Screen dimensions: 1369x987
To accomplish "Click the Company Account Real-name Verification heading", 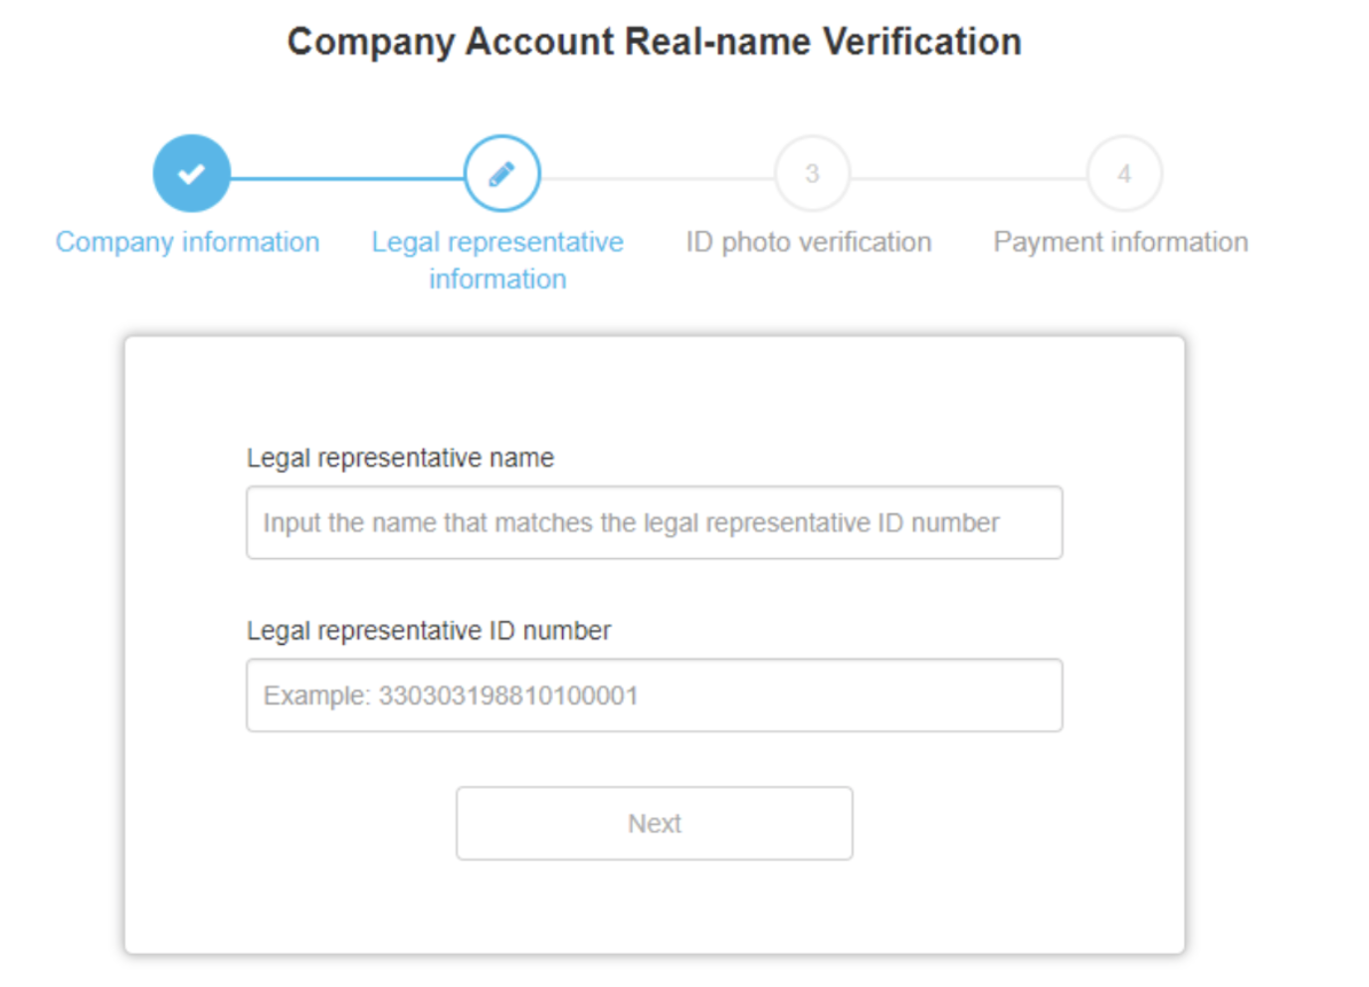I will coord(654,42).
